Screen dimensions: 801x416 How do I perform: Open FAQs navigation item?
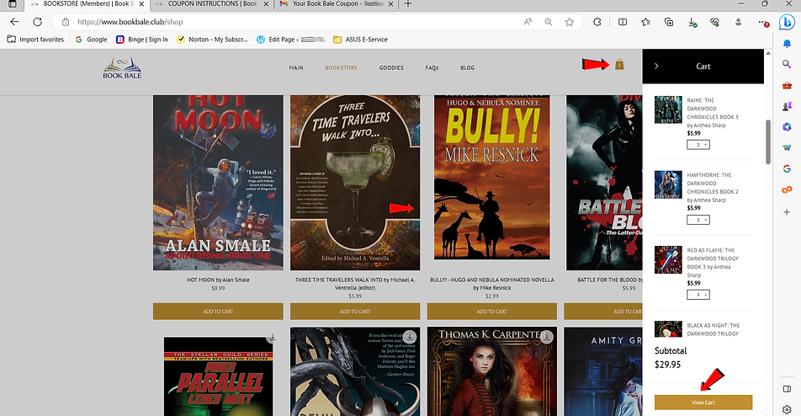pyautogui.click(x=432, y=67)
